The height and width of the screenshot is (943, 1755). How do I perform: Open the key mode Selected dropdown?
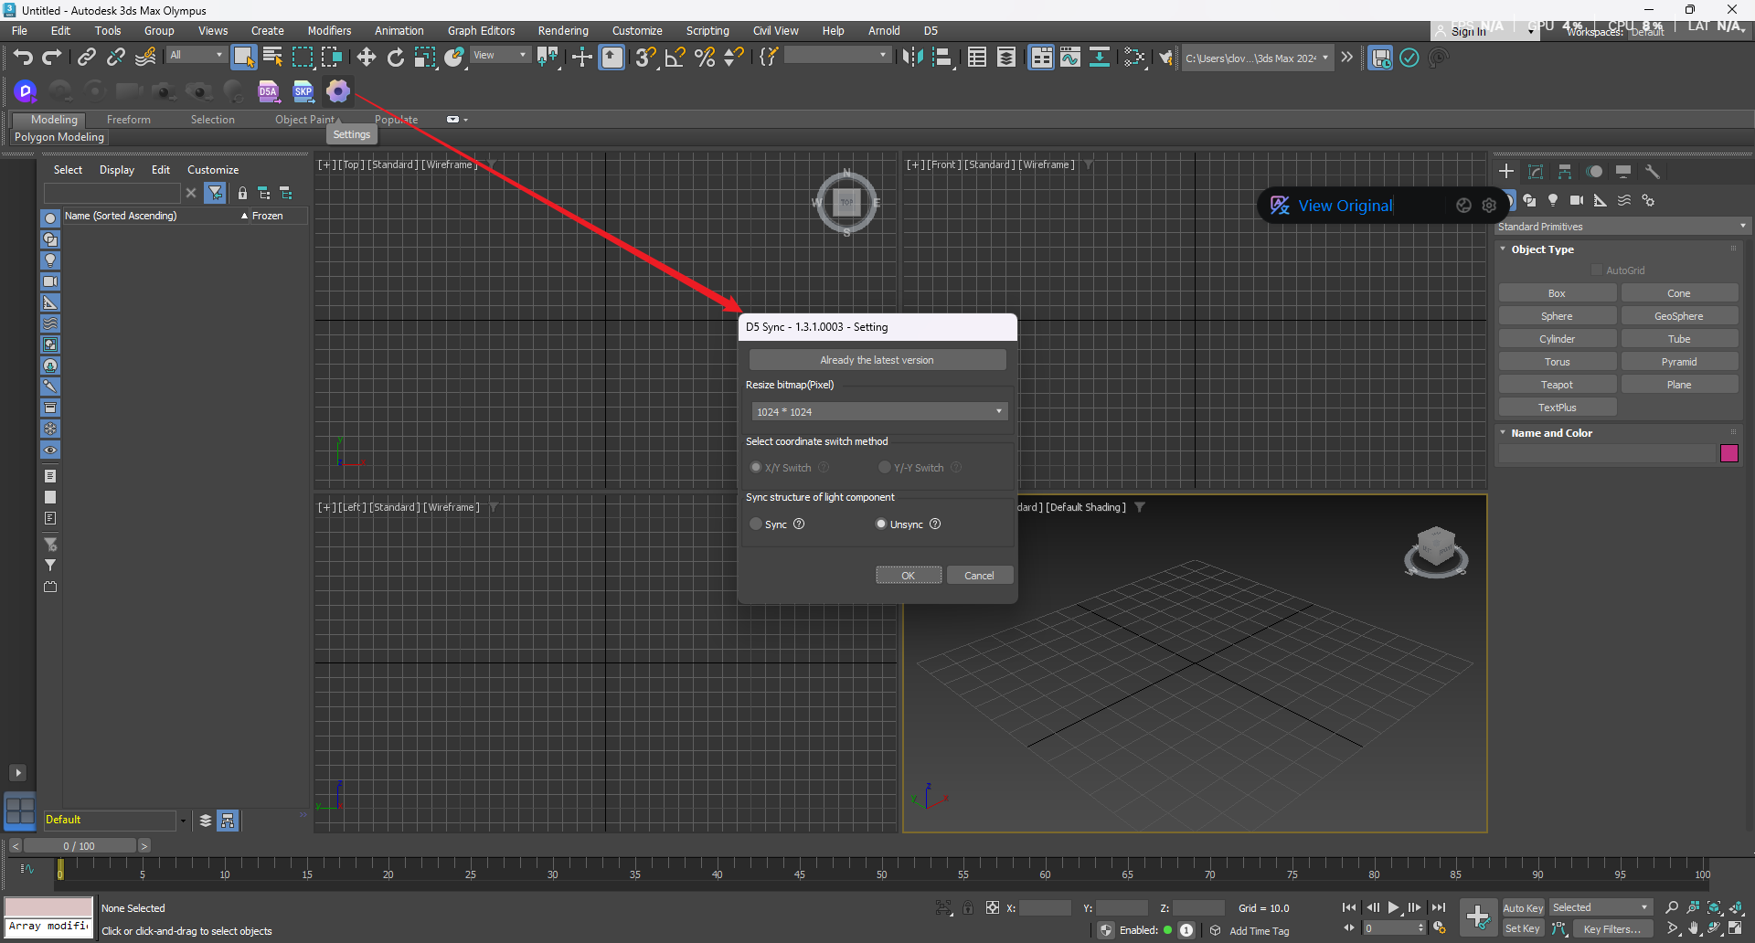[1601, 908]
